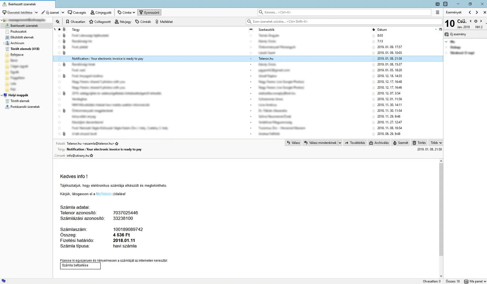Open the Címke dropdown menu
The image size is (487, 284).
[x=126, y=12]
